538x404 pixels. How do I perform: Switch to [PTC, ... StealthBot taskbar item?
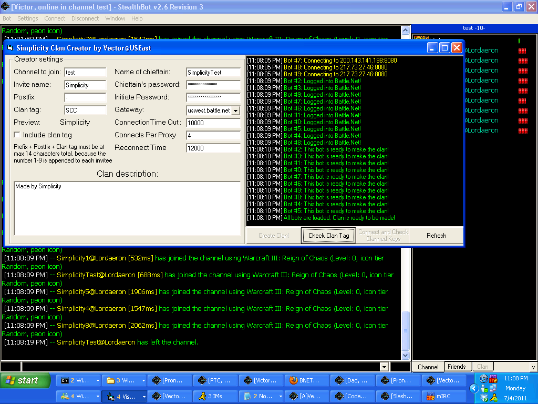tap(215, 380)
